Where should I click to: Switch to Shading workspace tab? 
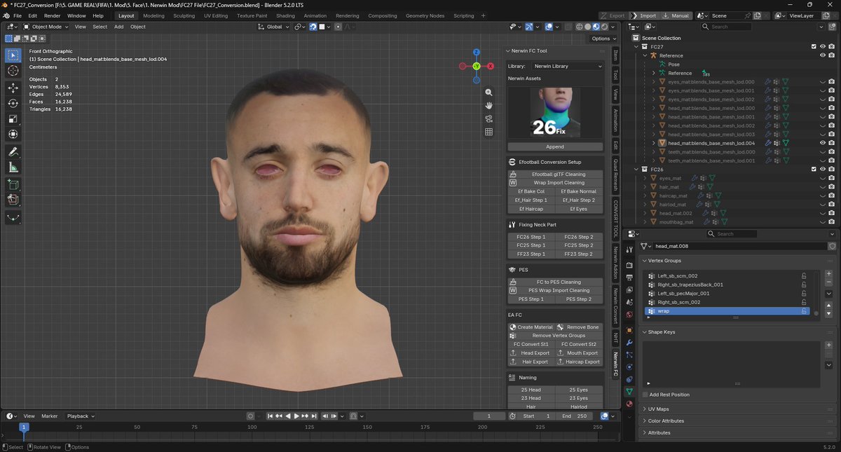click(x=285, y=15)
